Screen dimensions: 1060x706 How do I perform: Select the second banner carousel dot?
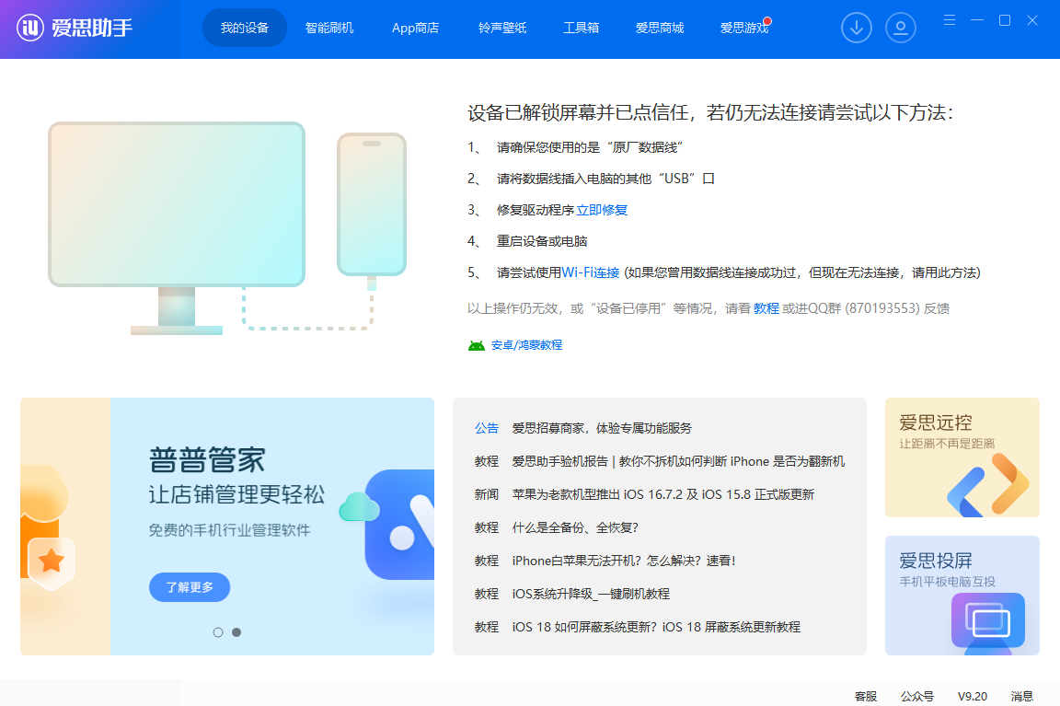[236, 632]
